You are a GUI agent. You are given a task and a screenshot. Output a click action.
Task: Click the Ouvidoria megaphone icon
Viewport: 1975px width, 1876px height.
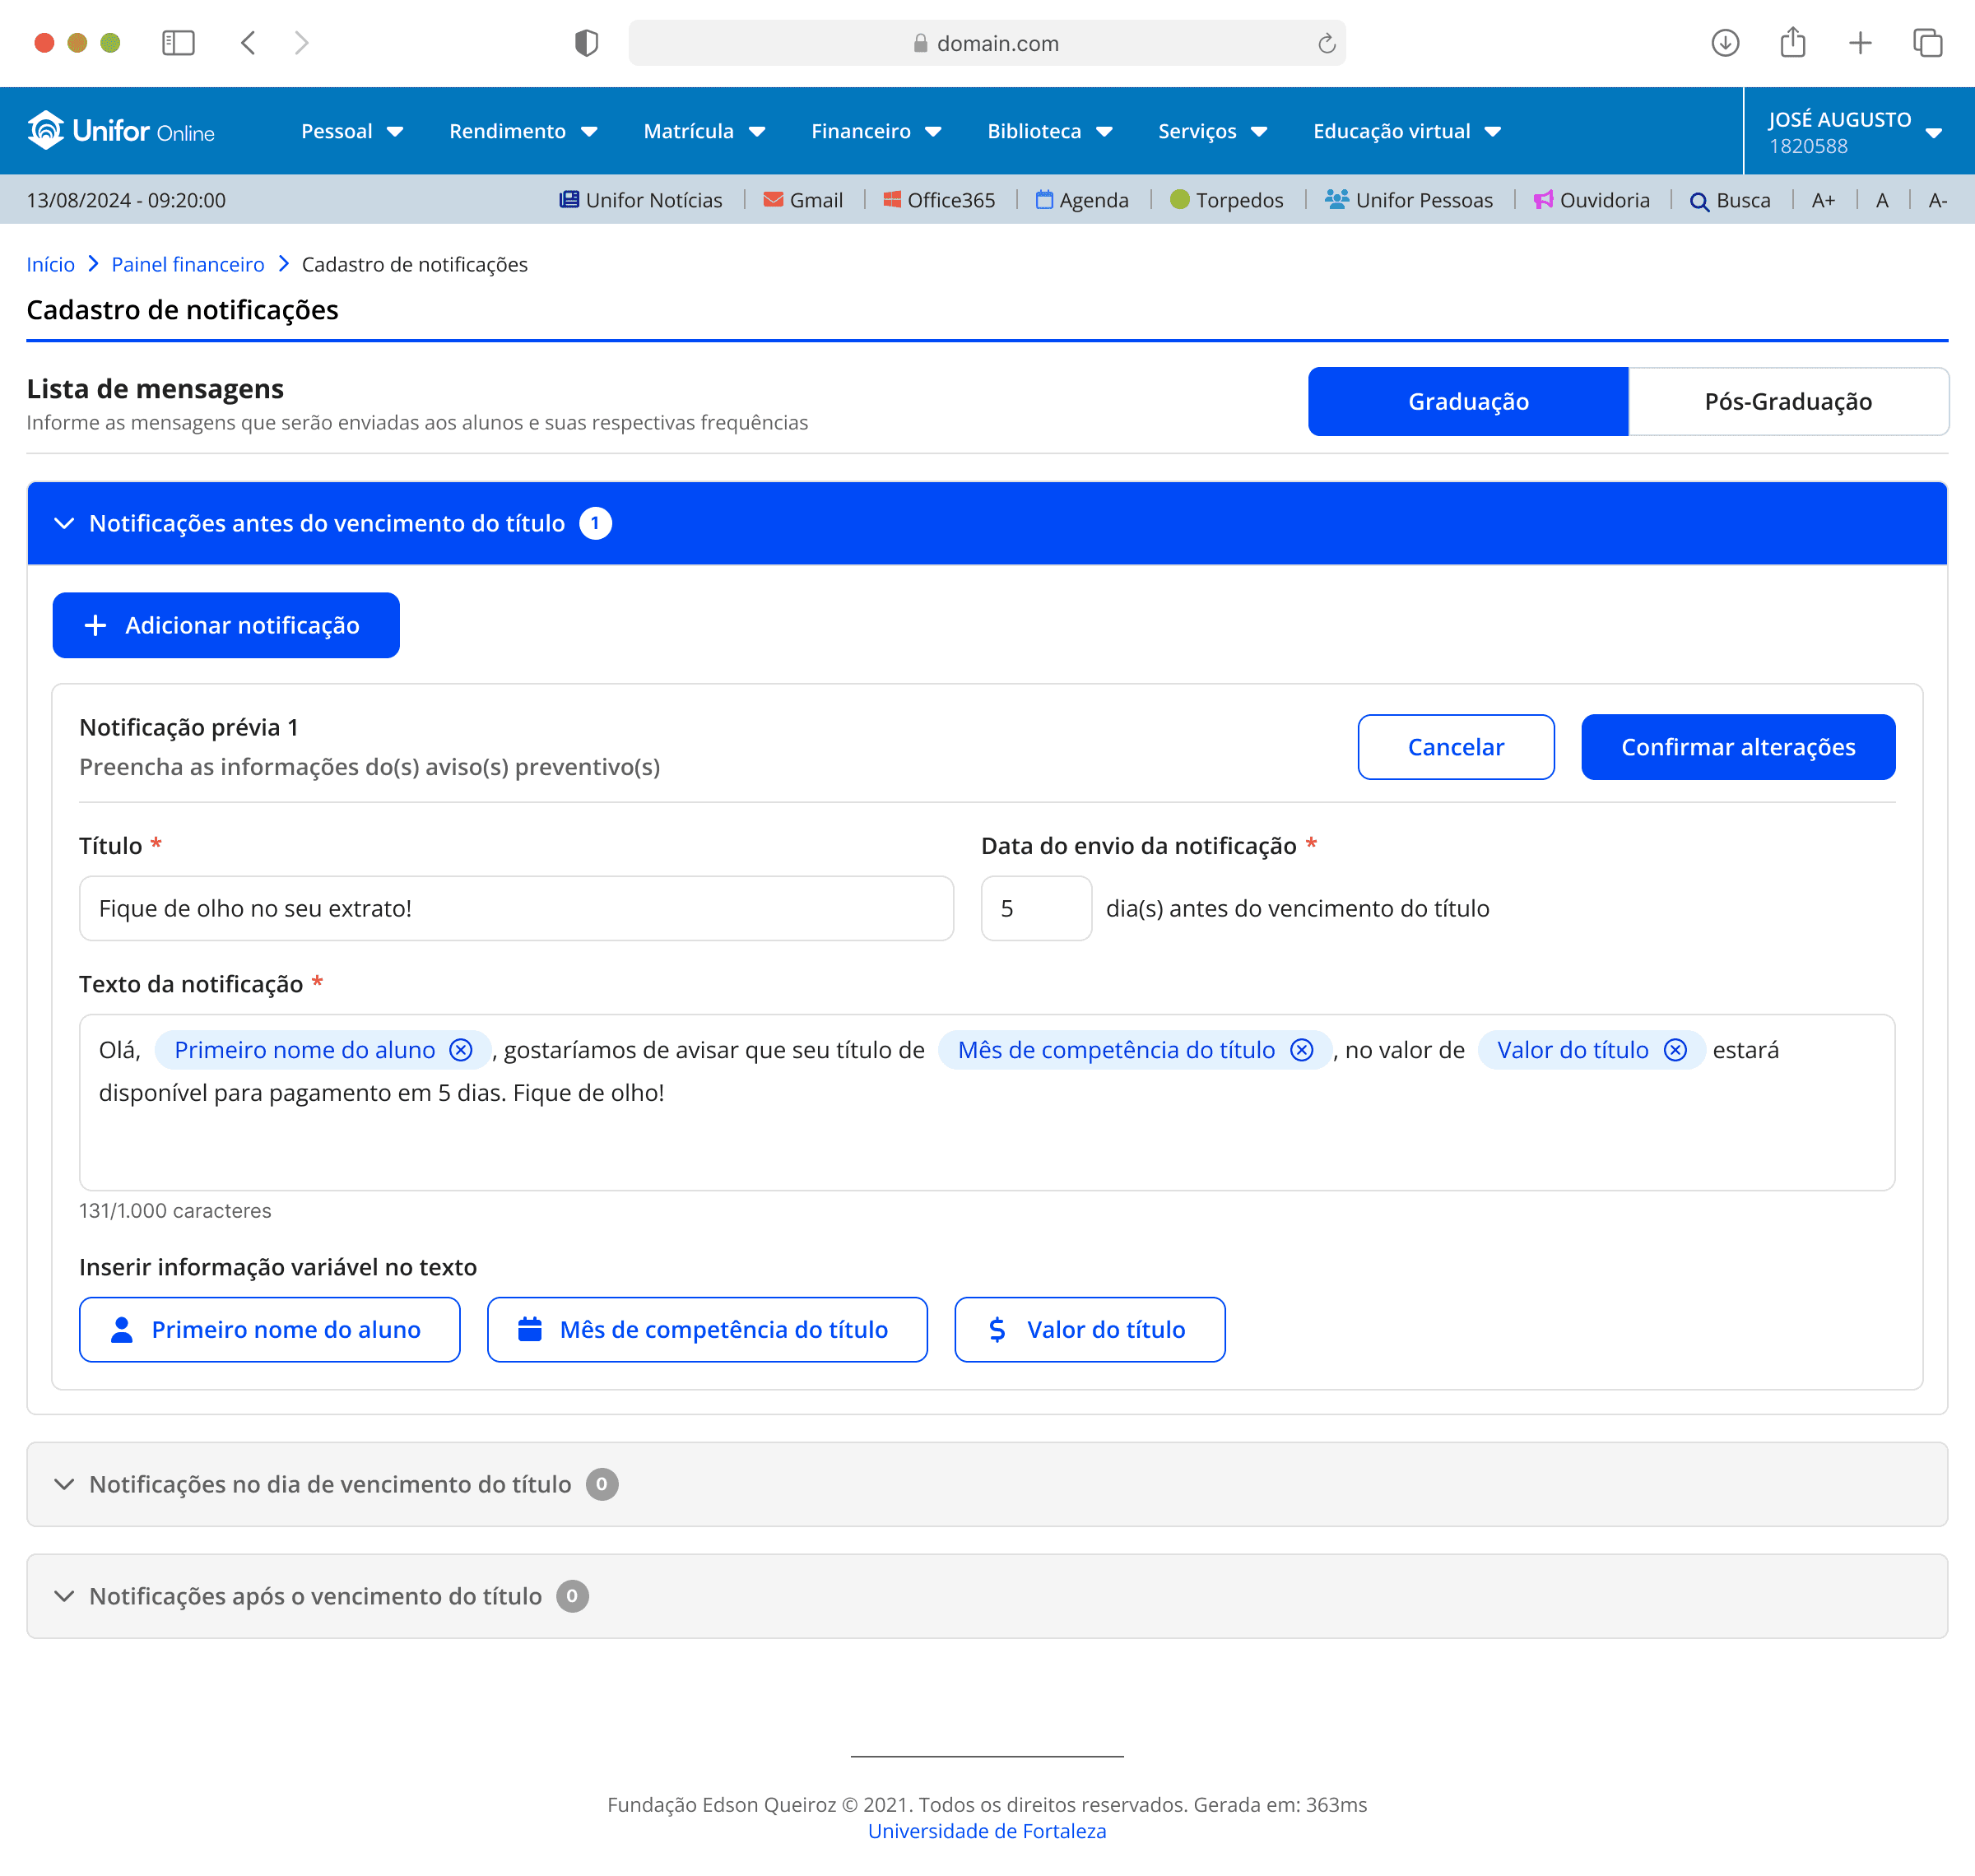[x=1543, y=200]
